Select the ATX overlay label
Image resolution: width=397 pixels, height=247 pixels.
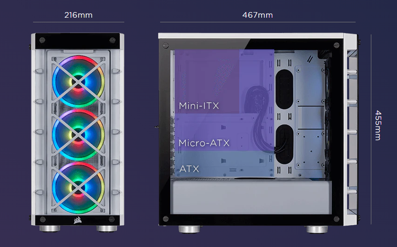tap(189, 169)
